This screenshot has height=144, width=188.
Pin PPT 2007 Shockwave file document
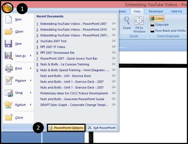pyautogui.click(x=113, y=52)
